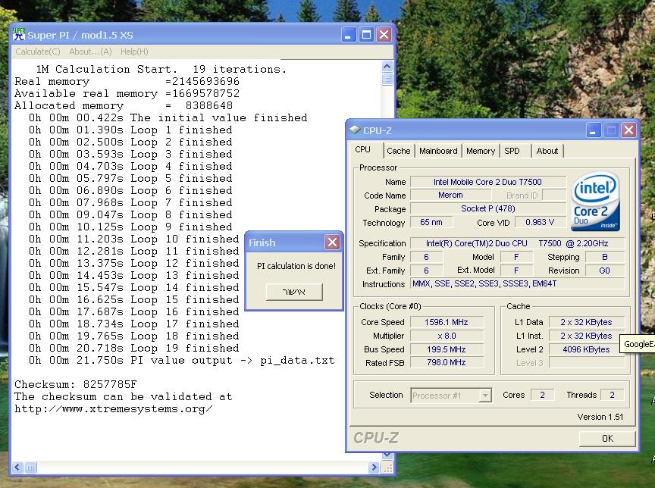This screenshot has height=488, width=655.
Task: Click the Cores value 2
Action: [x=542, y=395]
